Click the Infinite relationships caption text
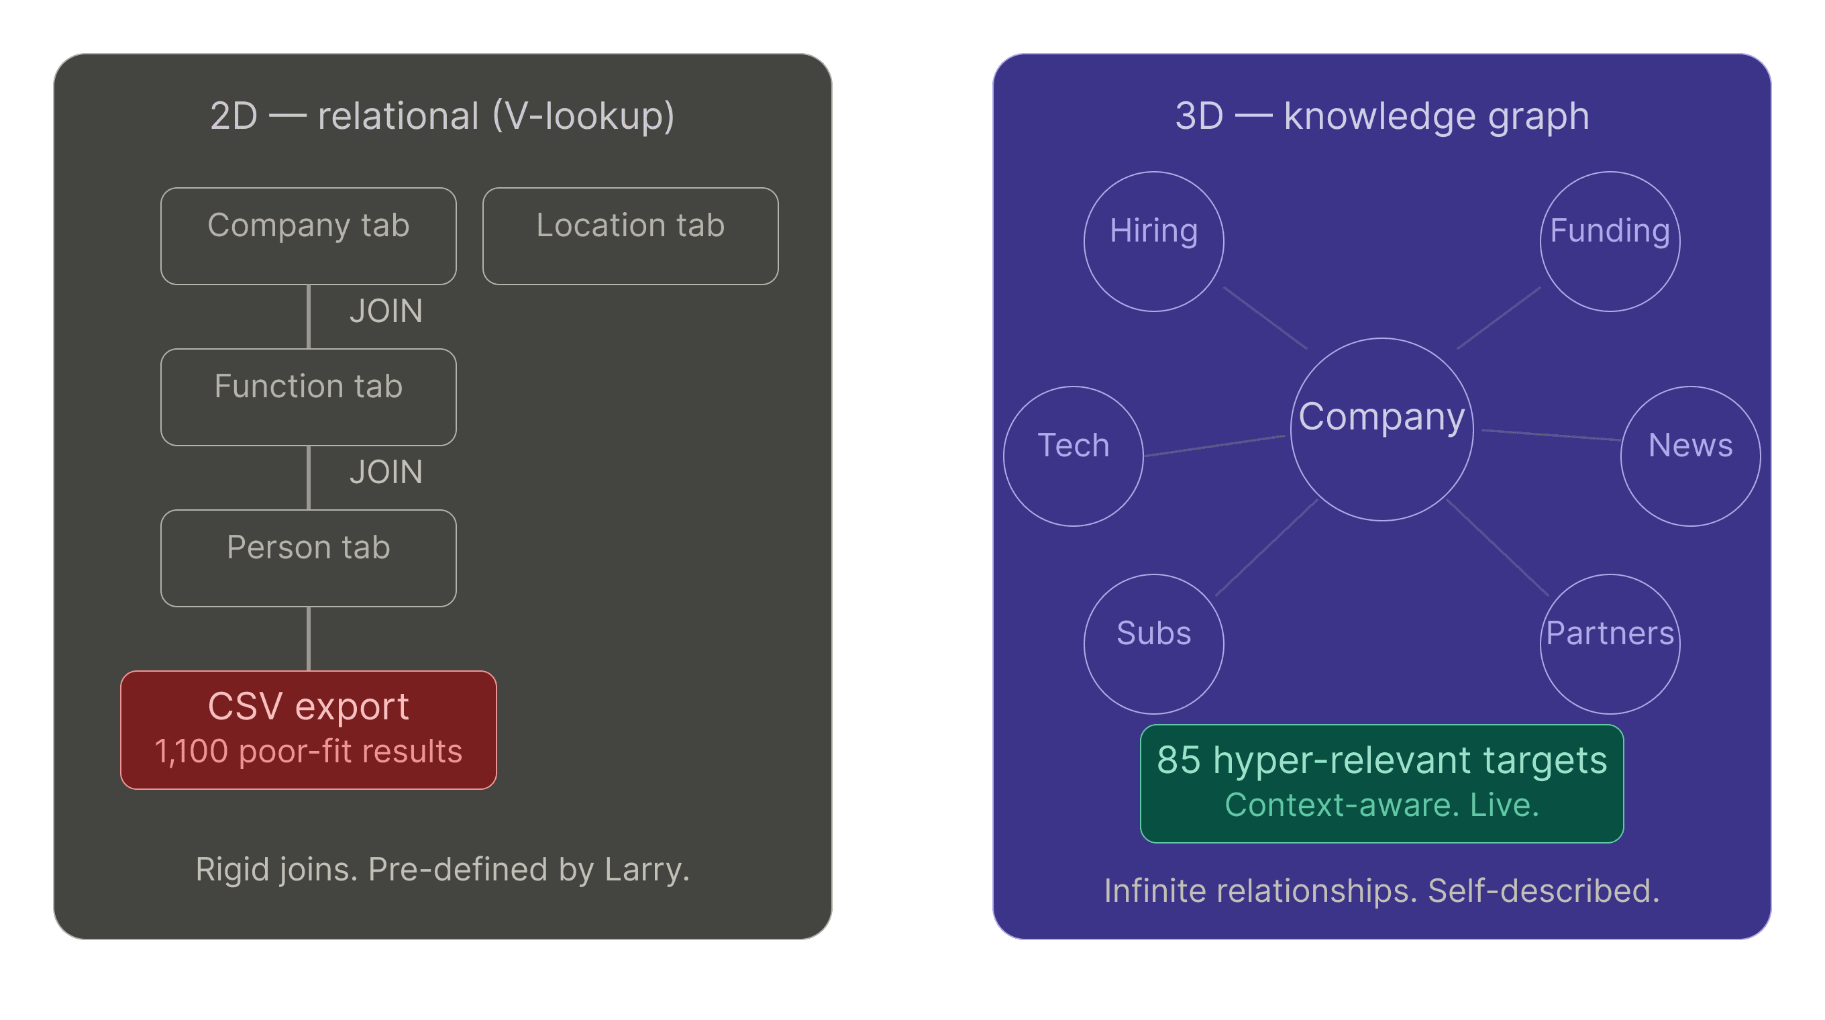Screen dimensions: 1825x1020 1381,890
